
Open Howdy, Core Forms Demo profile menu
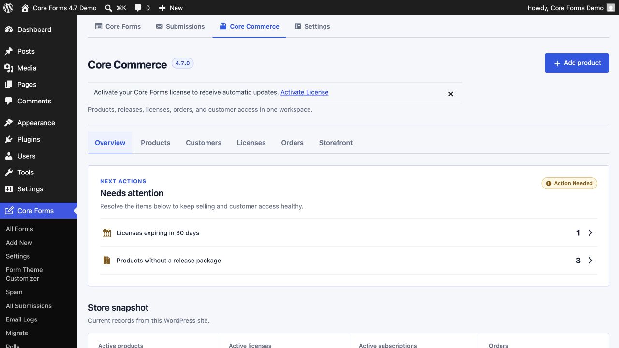pyautogui.click(x=571, y=8)
